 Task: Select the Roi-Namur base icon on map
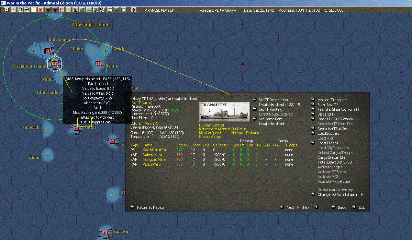(47, 50)
